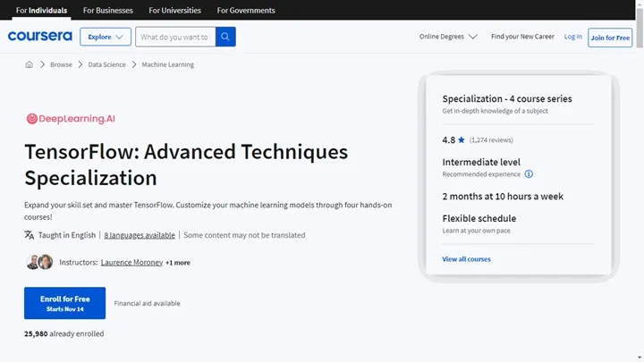Click the 1,274 reviews text
Screen dimensions: 644x362
(491, 140)
